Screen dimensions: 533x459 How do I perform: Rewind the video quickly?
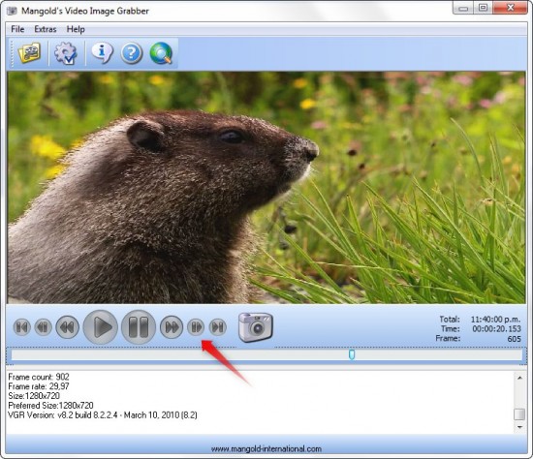[67, 327]
